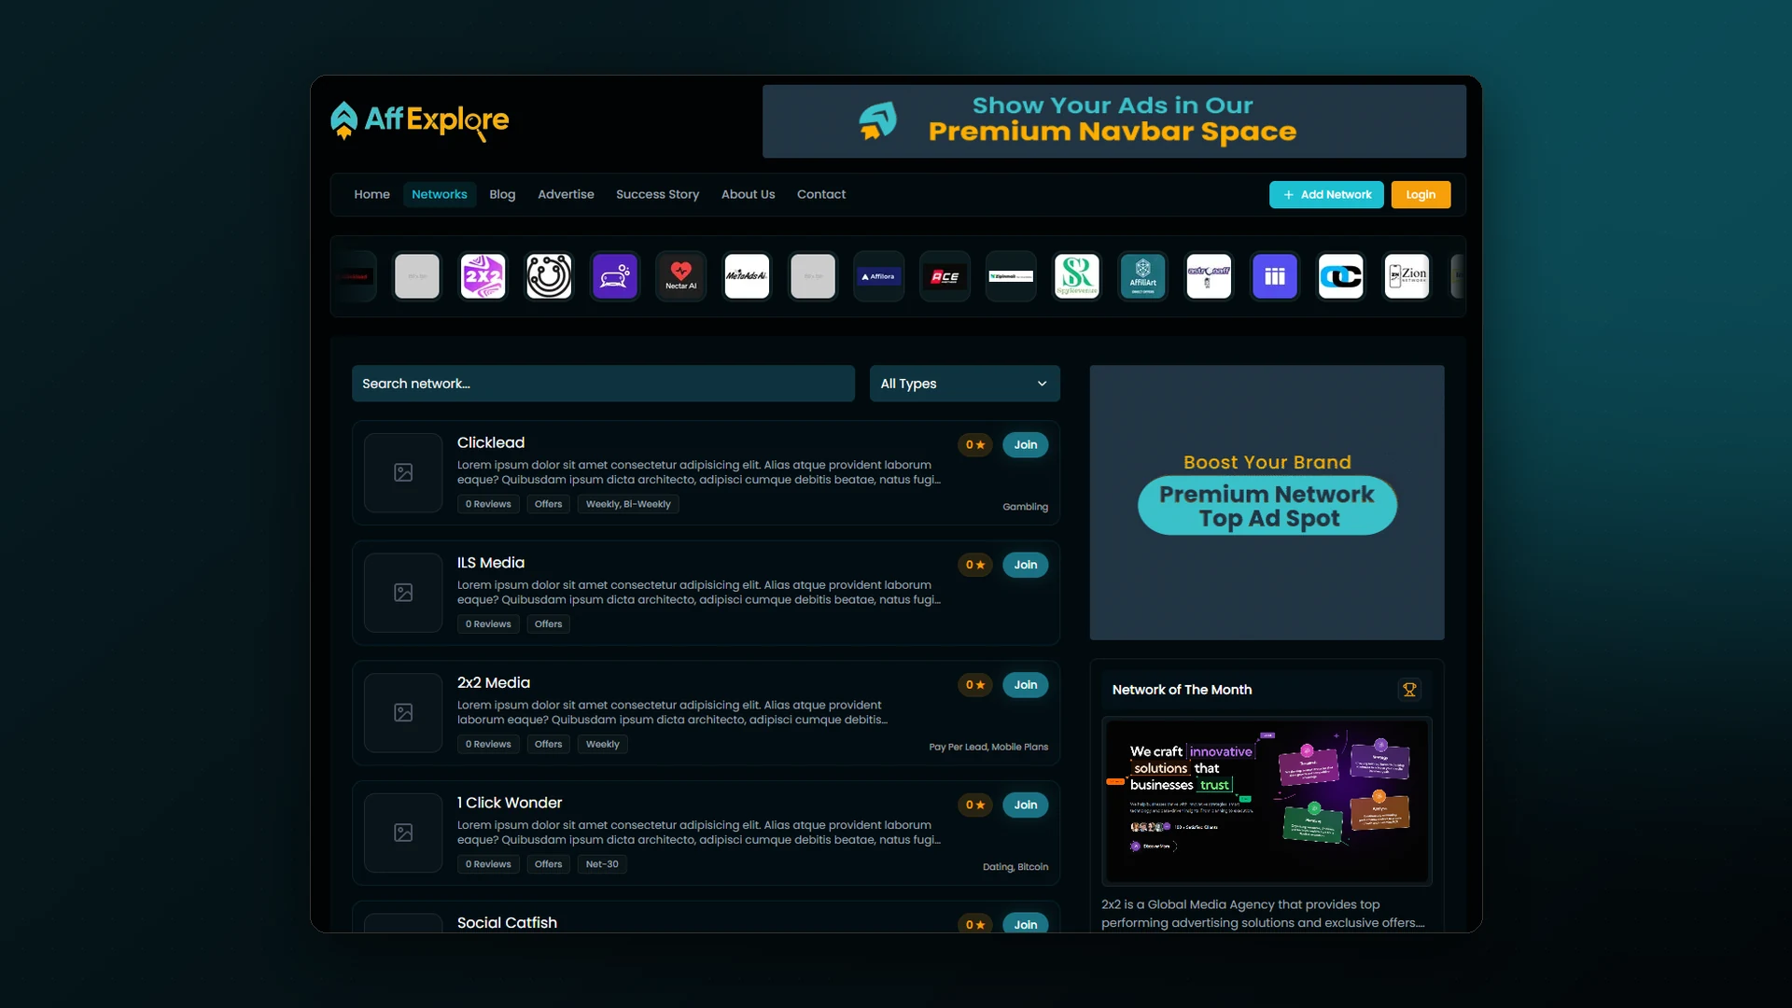Click the image placeholder for 1 Click Wonder
Screen dimensions: 1792x1008
coord(403,833)
